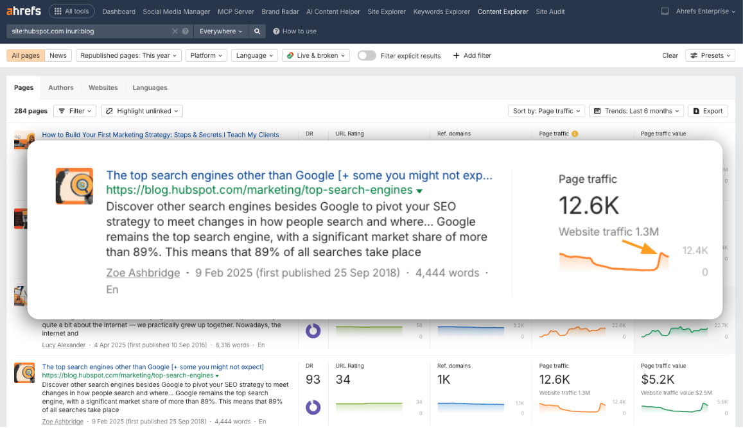Image resolution: width=743 pixels, height=428 pixels.
Task: Open the Republished pages: This year dropdown
Action: [x=128, y=55]
